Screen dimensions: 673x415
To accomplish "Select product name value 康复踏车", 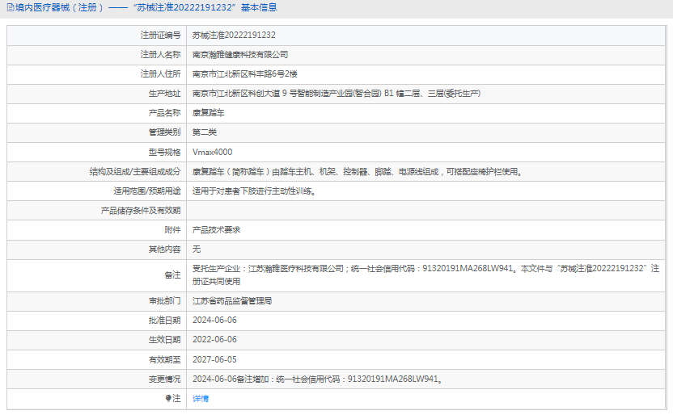I will (x=208, y=113).
